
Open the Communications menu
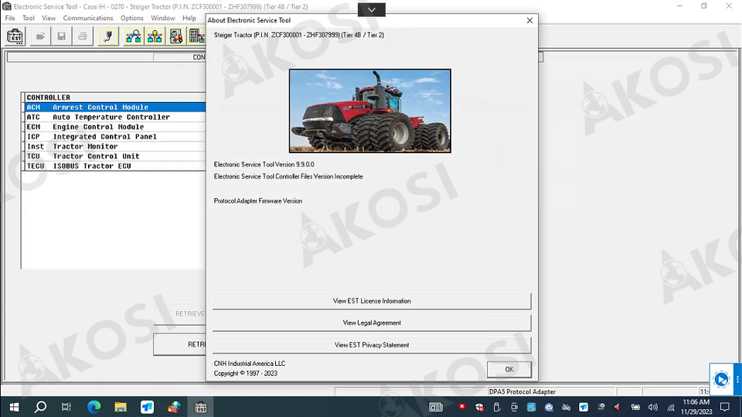pyautogui.click(x=88, y=18)
